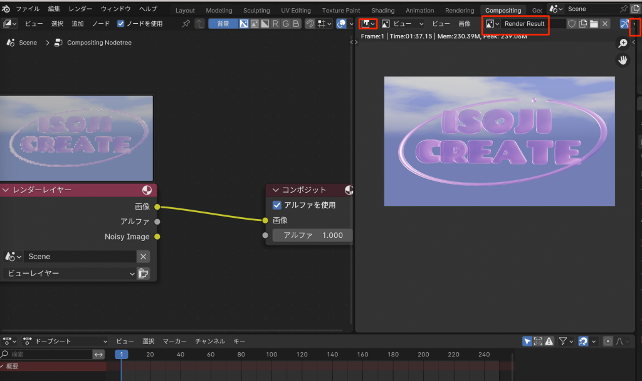Uncheck the ノードを使用 checkbox
The image size is (642, 381).
click(121, 23)
